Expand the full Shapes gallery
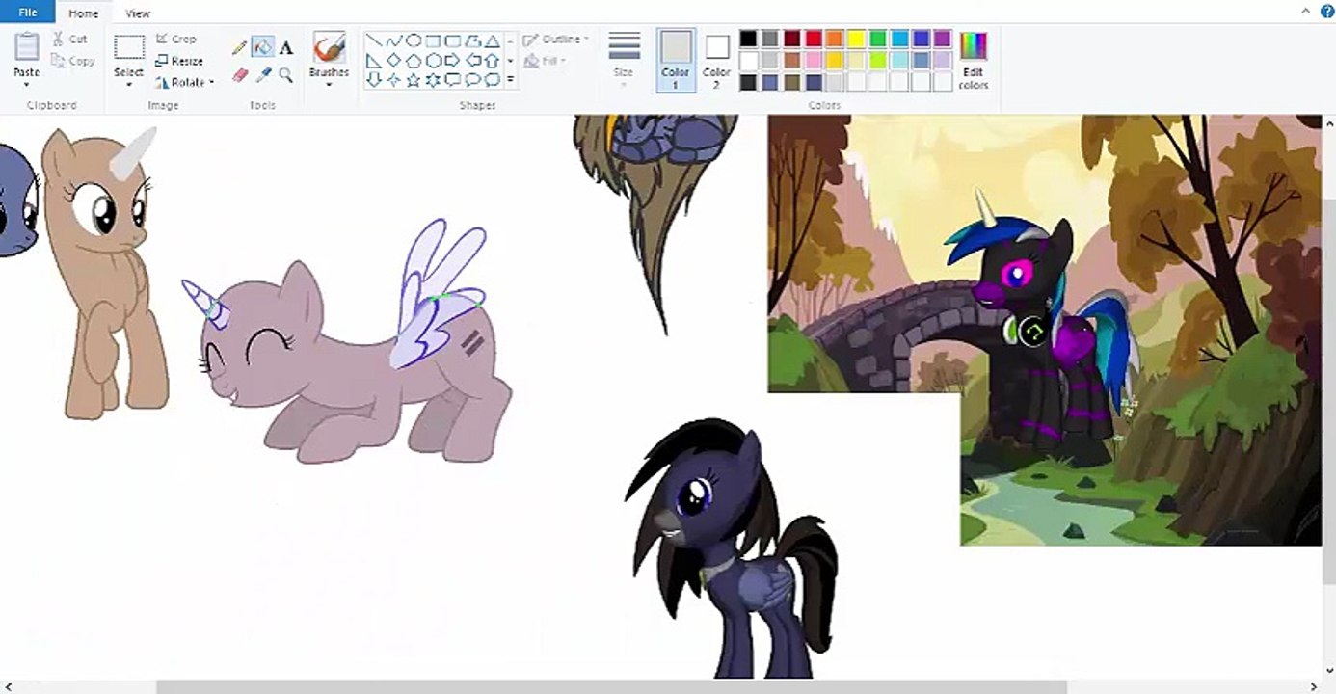The width and height of the screenshot is (1336, 694). [510, 79]
